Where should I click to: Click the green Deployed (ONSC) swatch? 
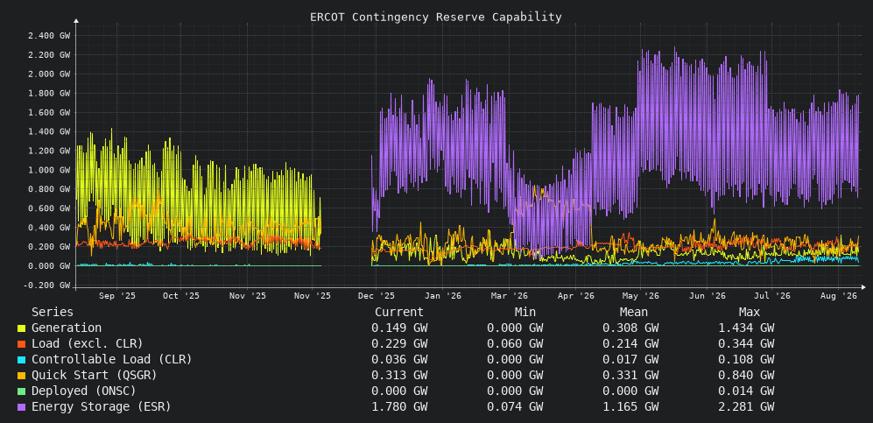pos(22,391)
